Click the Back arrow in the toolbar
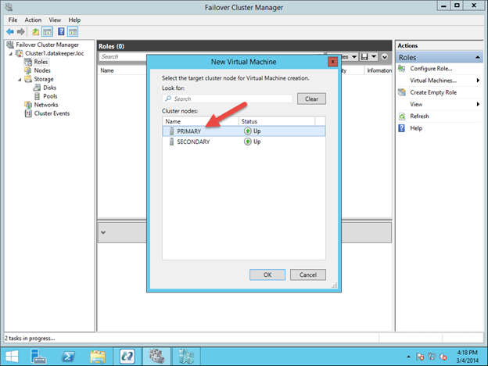This screenshot has height=366, width=488. (x=9, y=32)
